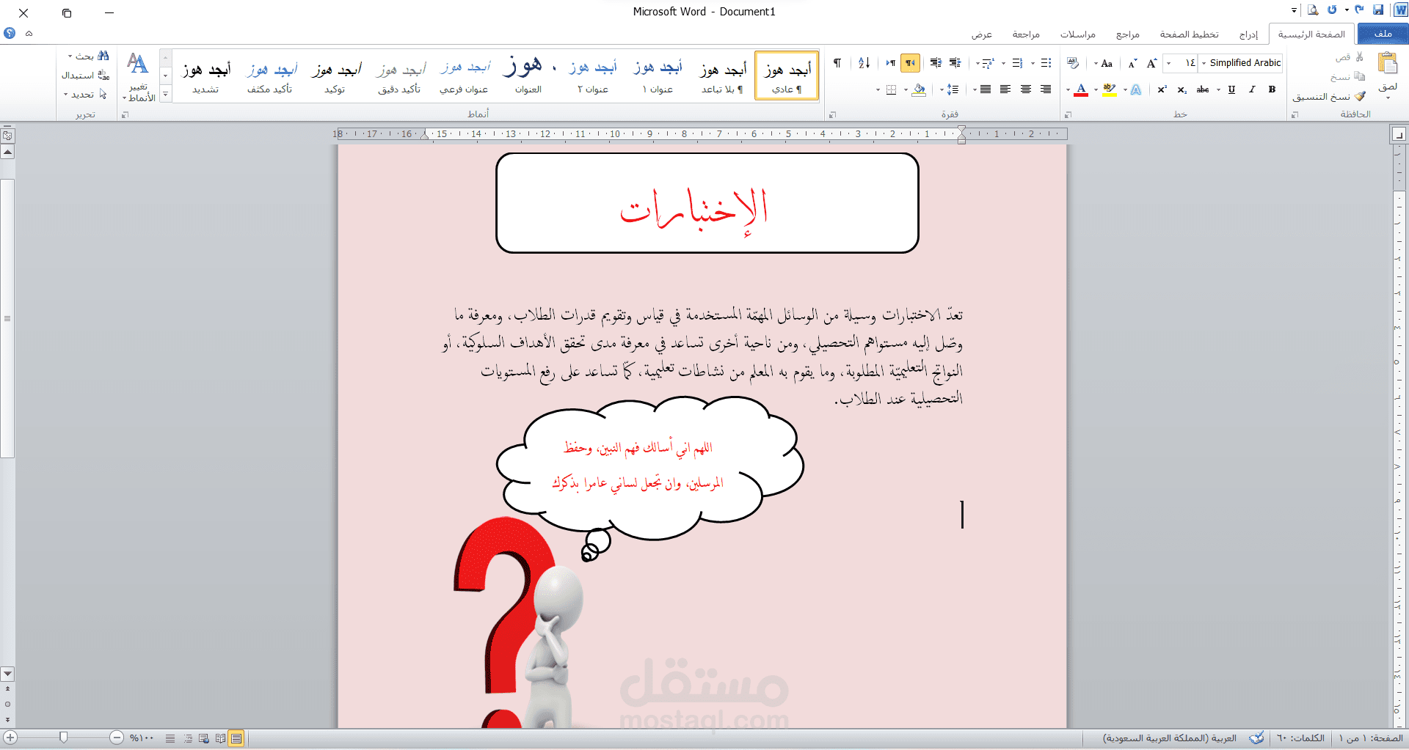Image resolution: width=1409 pixels, height=750 pixels.
Task: Click the تحديد (Select) button
Action: [85, 94]
